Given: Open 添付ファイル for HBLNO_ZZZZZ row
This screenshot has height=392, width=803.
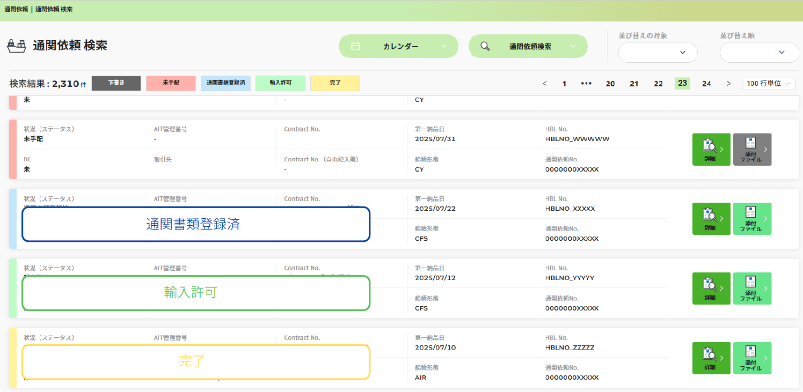Looking at the screenshot, I should click(752, 358).
